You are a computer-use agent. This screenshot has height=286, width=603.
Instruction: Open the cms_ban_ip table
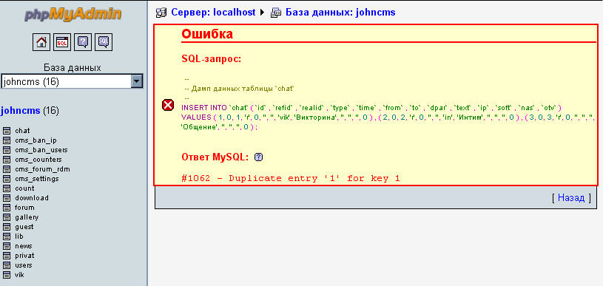coord(36,140)
